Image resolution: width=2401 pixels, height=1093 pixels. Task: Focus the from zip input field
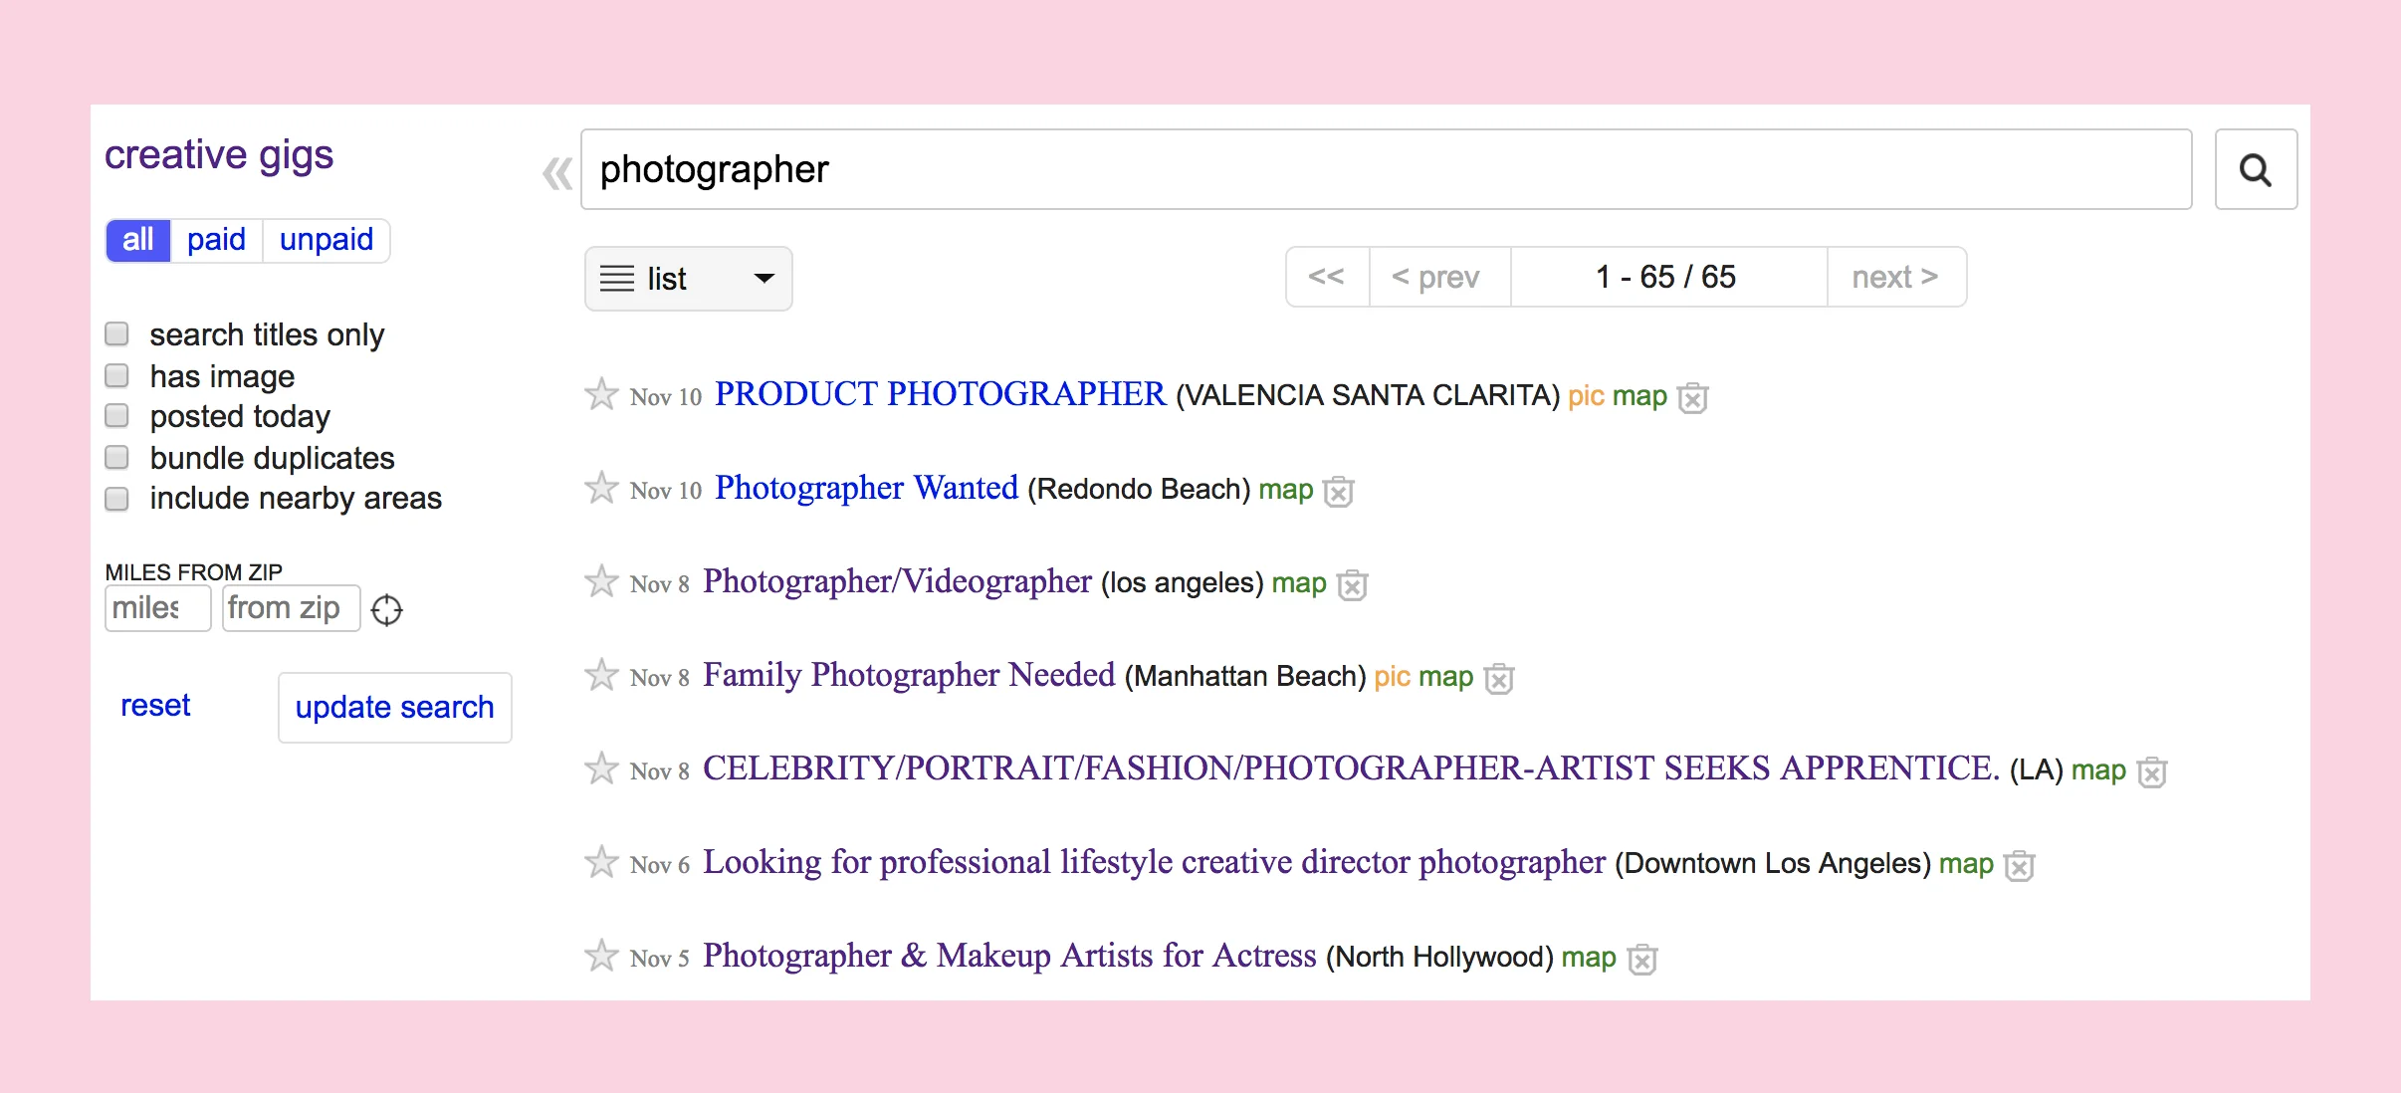tap(290, 608)
